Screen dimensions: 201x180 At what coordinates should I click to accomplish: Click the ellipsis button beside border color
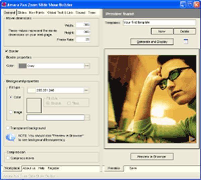(x=87, y=66)
